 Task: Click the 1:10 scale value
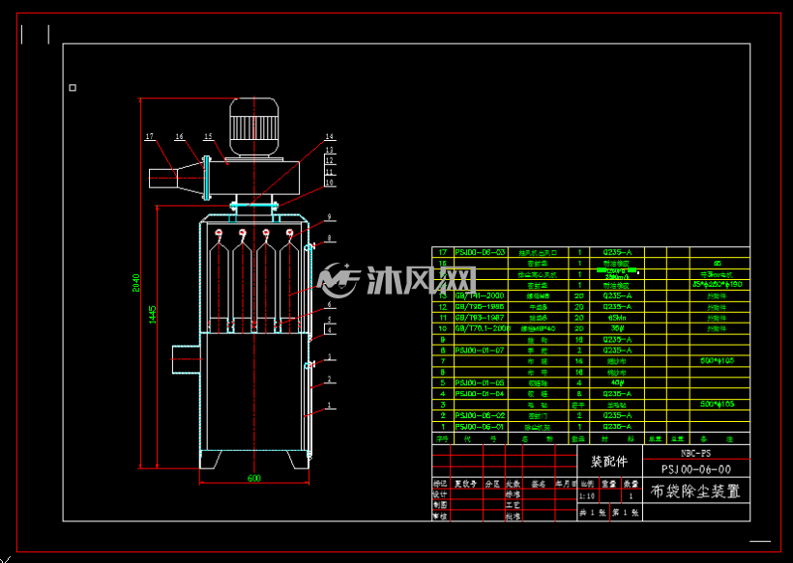pos(587,495)
